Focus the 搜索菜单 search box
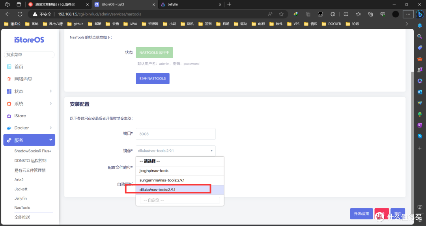This screenshot has width=426, height=226. (x=29, y=55)
